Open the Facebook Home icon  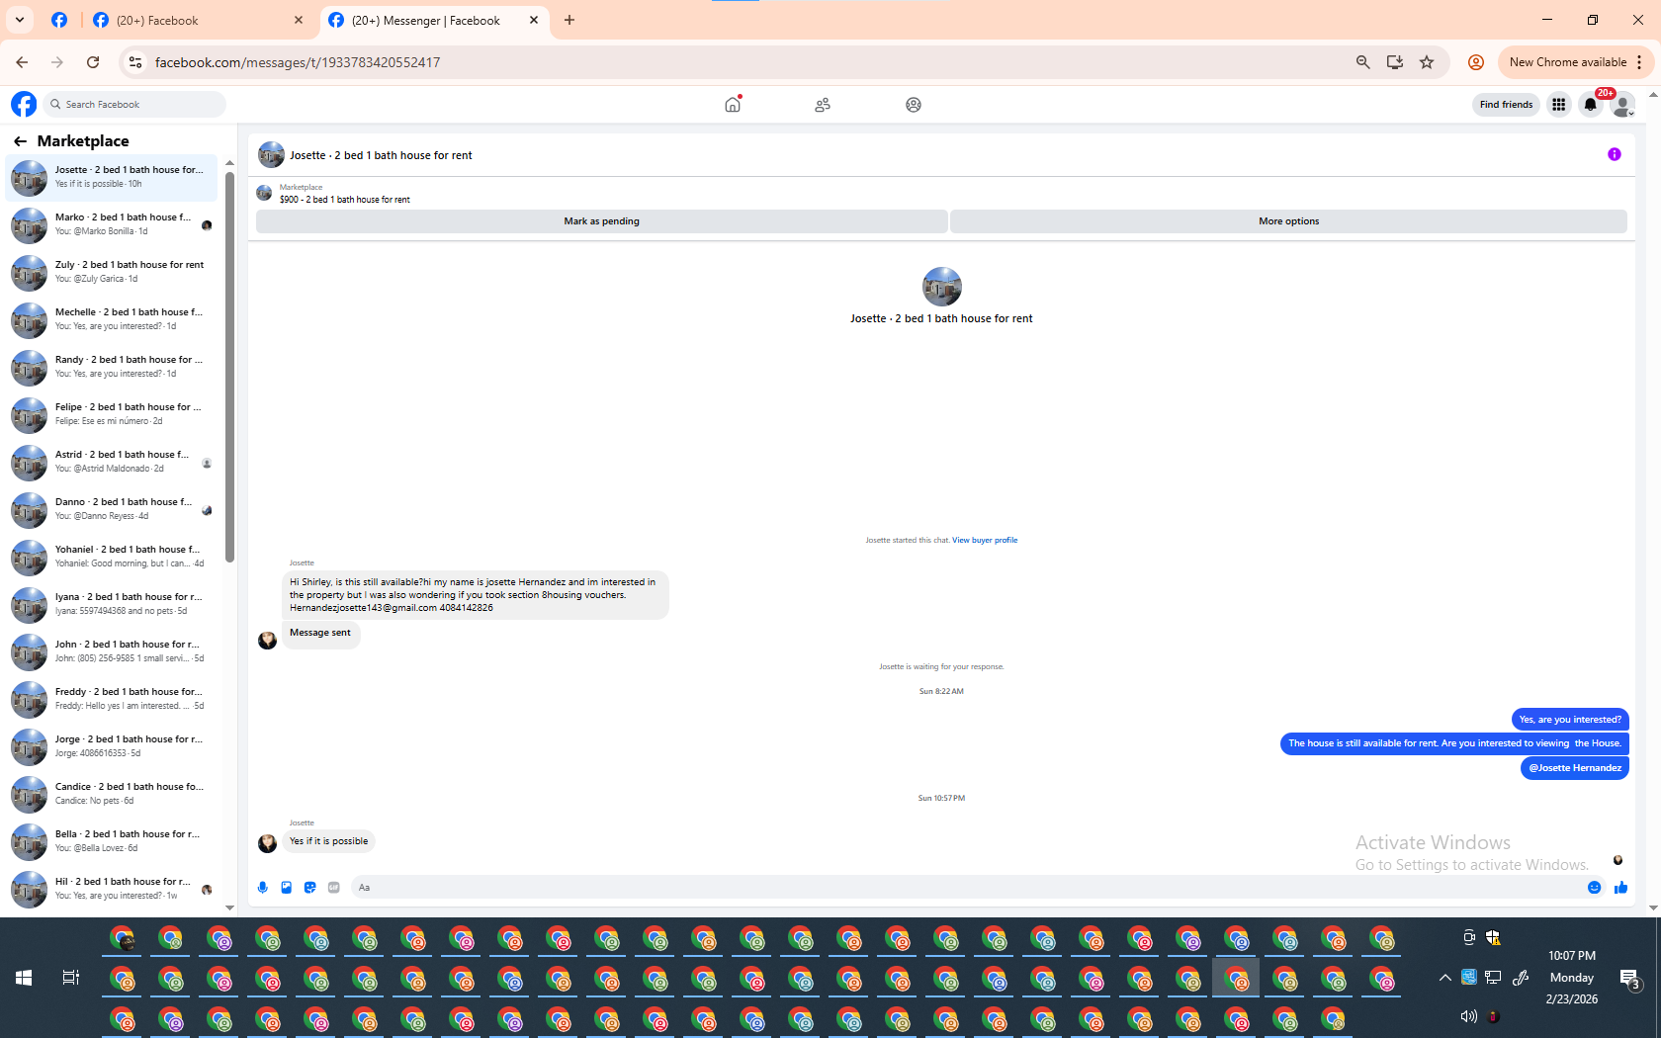pyautogui.click(x=733, y=104)
